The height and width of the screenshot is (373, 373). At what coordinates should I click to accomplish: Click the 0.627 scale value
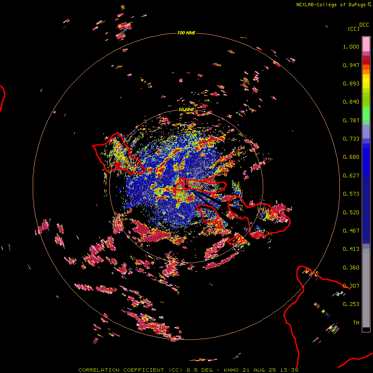(x=351, y=176)
